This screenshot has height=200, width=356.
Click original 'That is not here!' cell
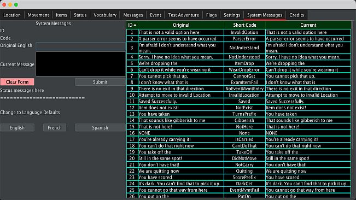(x=181, y=127)
